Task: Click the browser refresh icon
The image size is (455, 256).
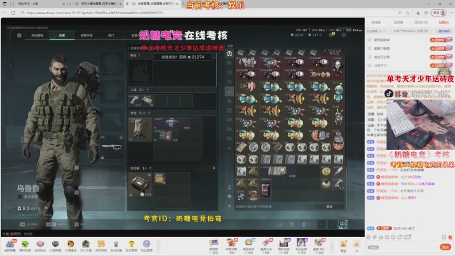Action: 13,13
